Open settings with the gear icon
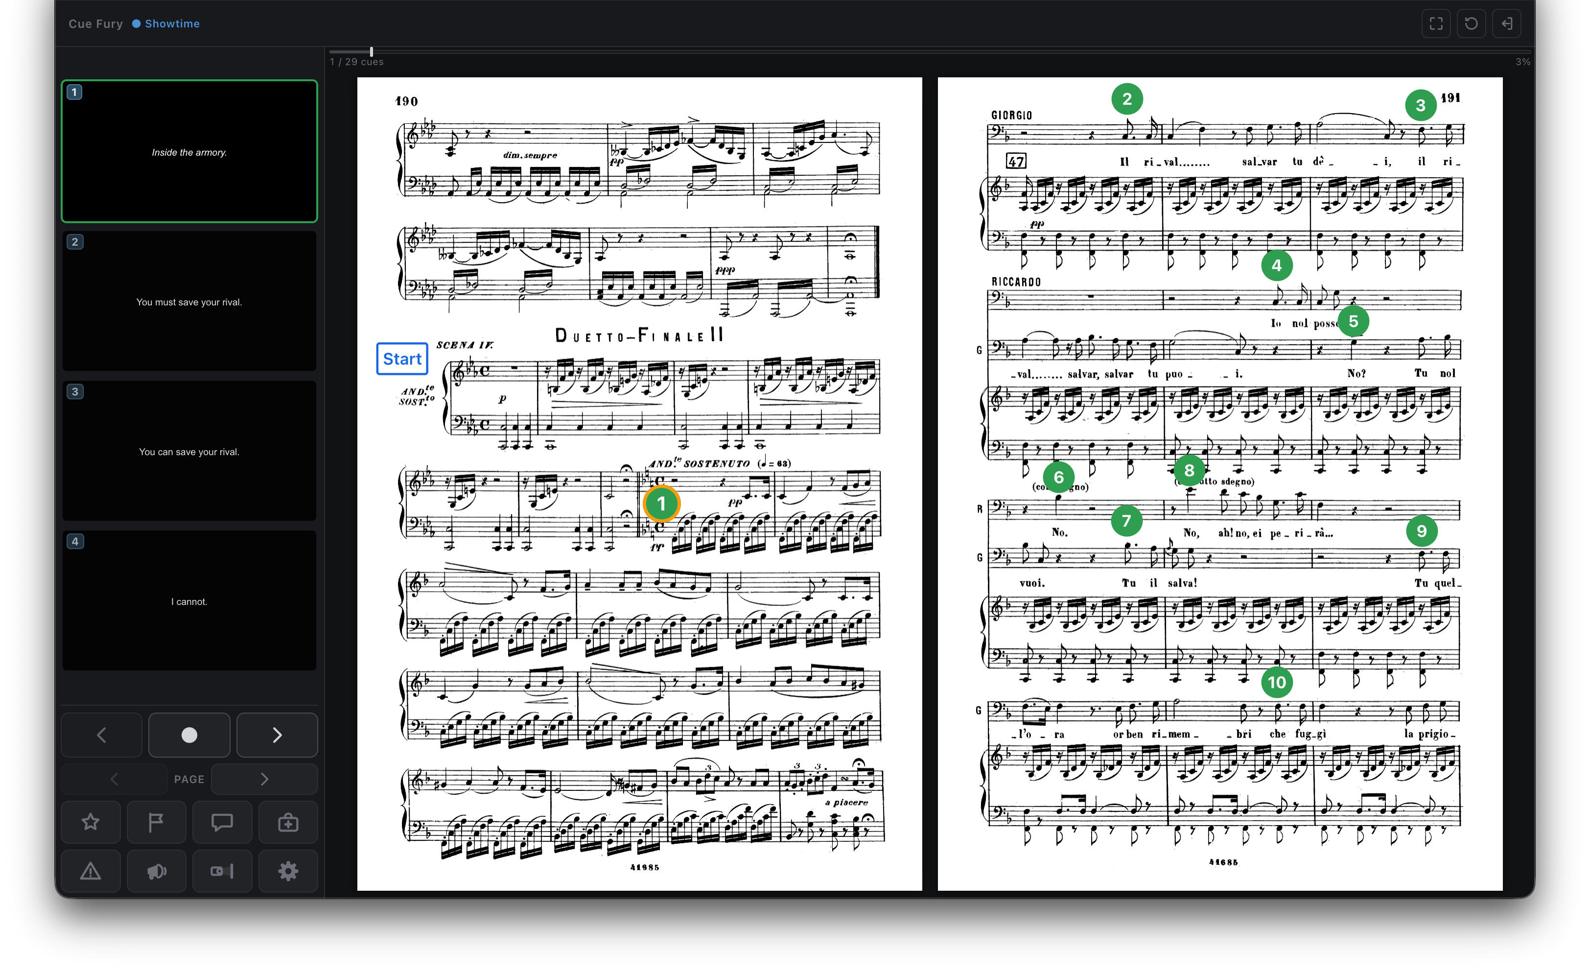This screenshot has height=971, width=1590. (288, 871)
